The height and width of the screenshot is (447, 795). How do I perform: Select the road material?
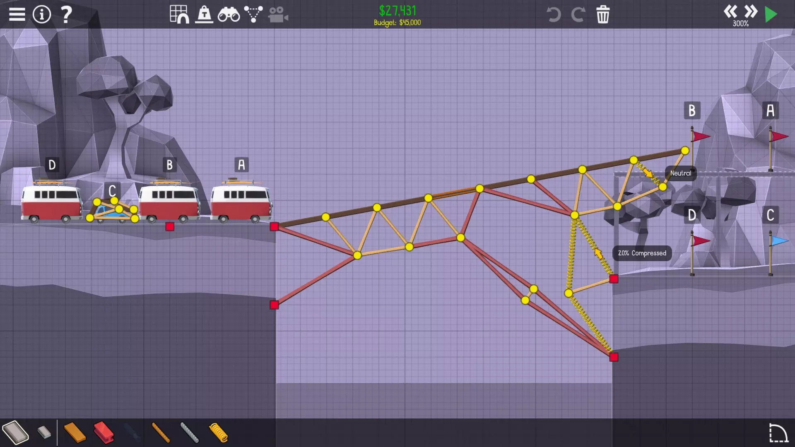[15, 433]
